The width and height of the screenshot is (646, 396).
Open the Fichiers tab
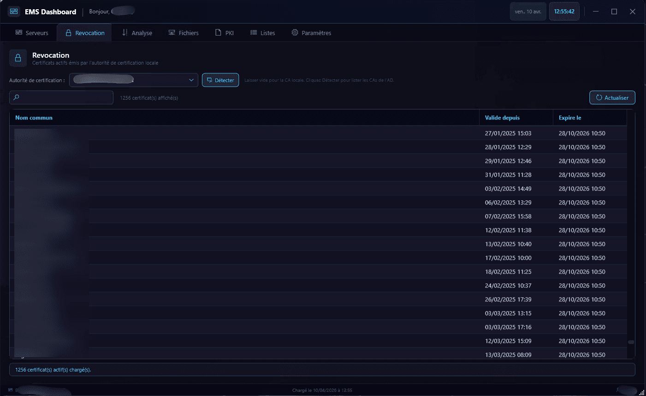click(x=184, y=33)
